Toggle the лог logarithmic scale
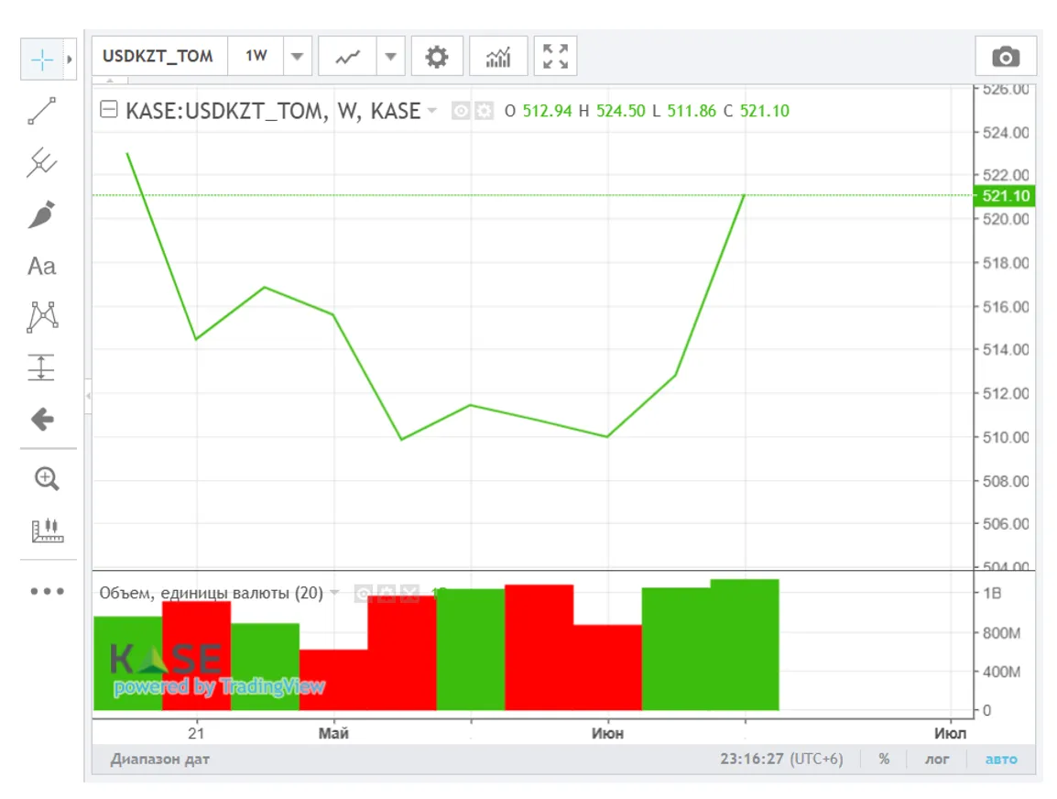Screen dimensions: 1057x799 (937, 759)
